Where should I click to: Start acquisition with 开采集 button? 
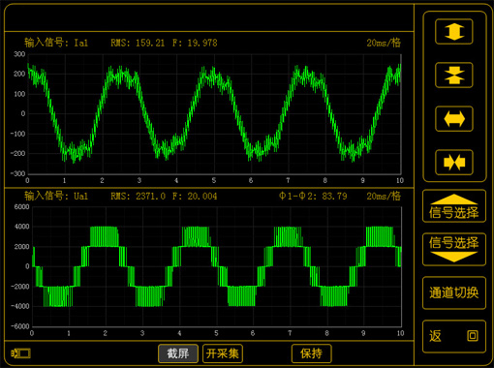click(223, 353)
